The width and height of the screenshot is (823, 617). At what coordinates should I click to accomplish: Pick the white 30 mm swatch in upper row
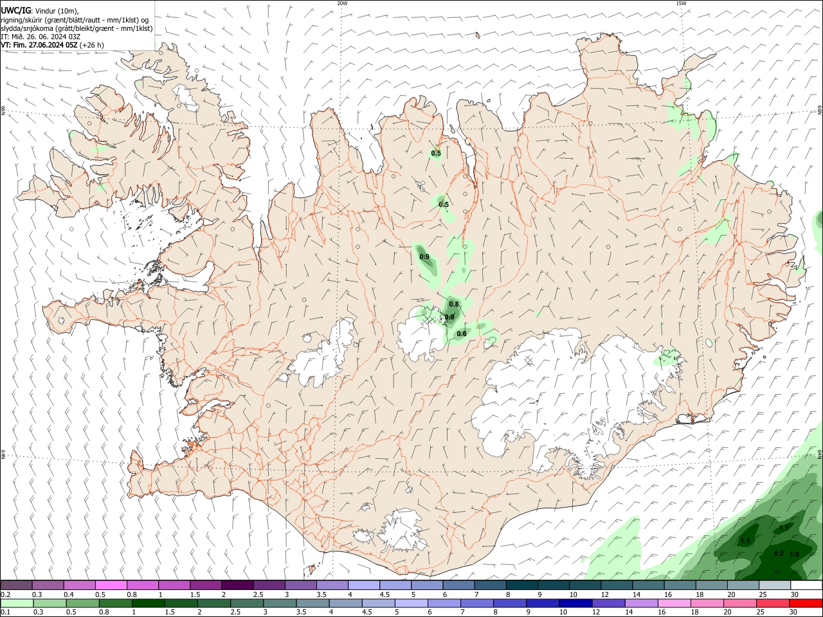[806, 585]
